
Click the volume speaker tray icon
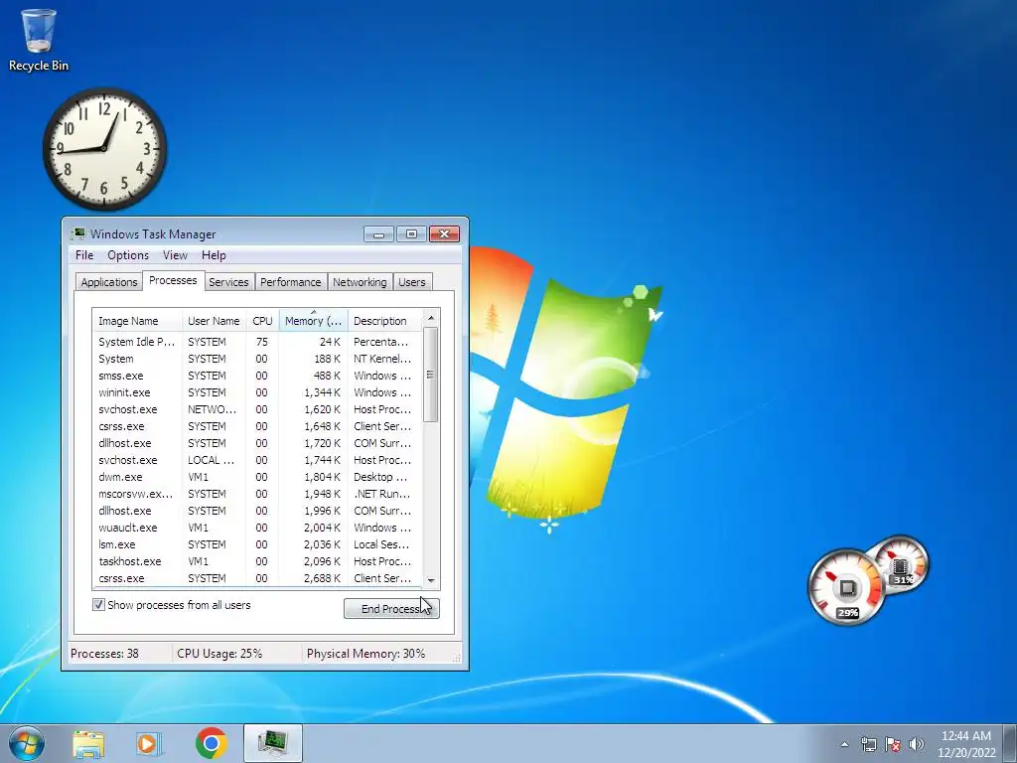tap(917, 744)
